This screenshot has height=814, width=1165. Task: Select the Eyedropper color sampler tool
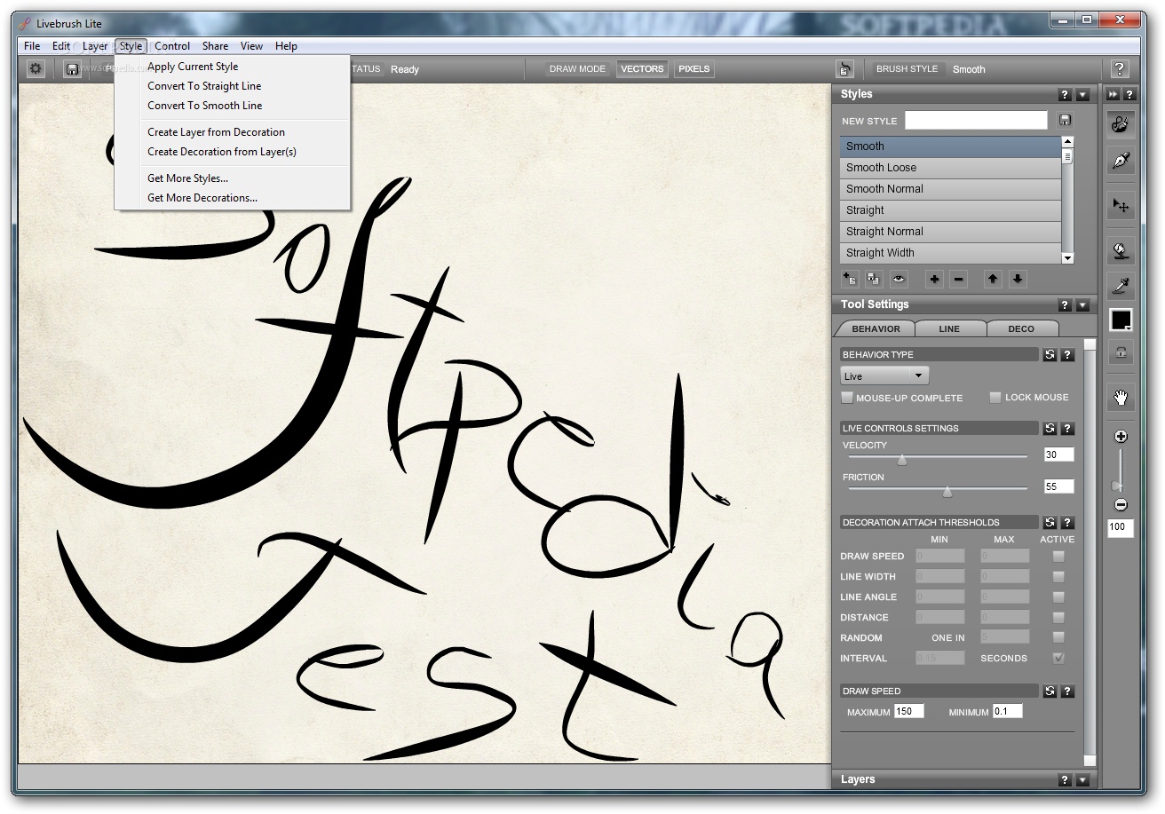1121,286
